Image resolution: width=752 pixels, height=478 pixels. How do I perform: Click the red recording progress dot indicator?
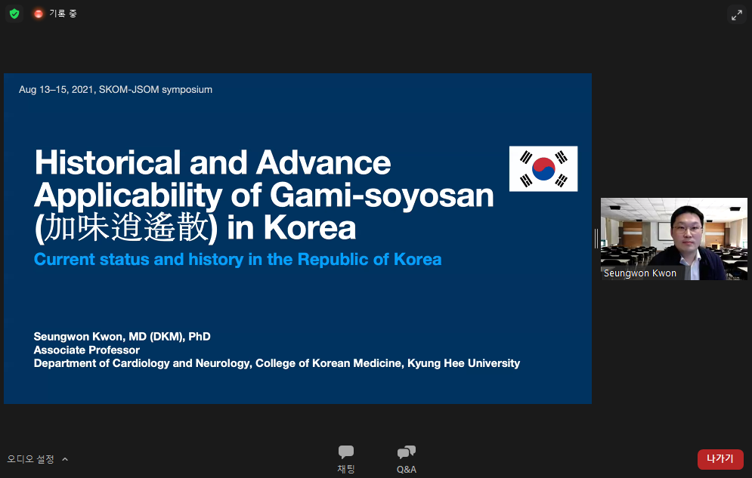coord(38,13)
